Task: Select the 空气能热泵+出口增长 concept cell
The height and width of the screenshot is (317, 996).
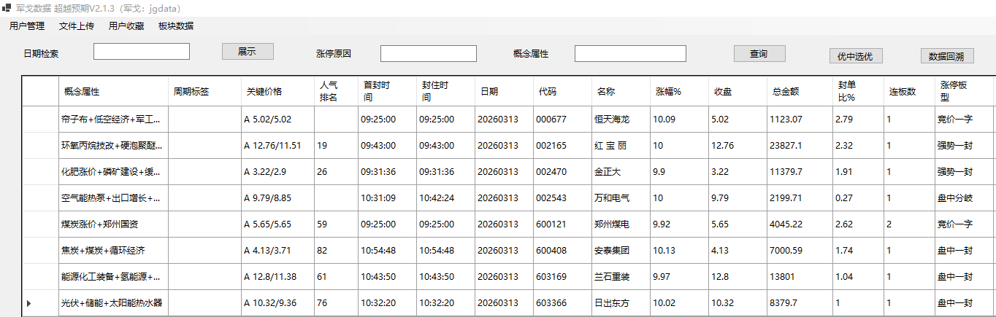Action: click(x=113, y=198)
